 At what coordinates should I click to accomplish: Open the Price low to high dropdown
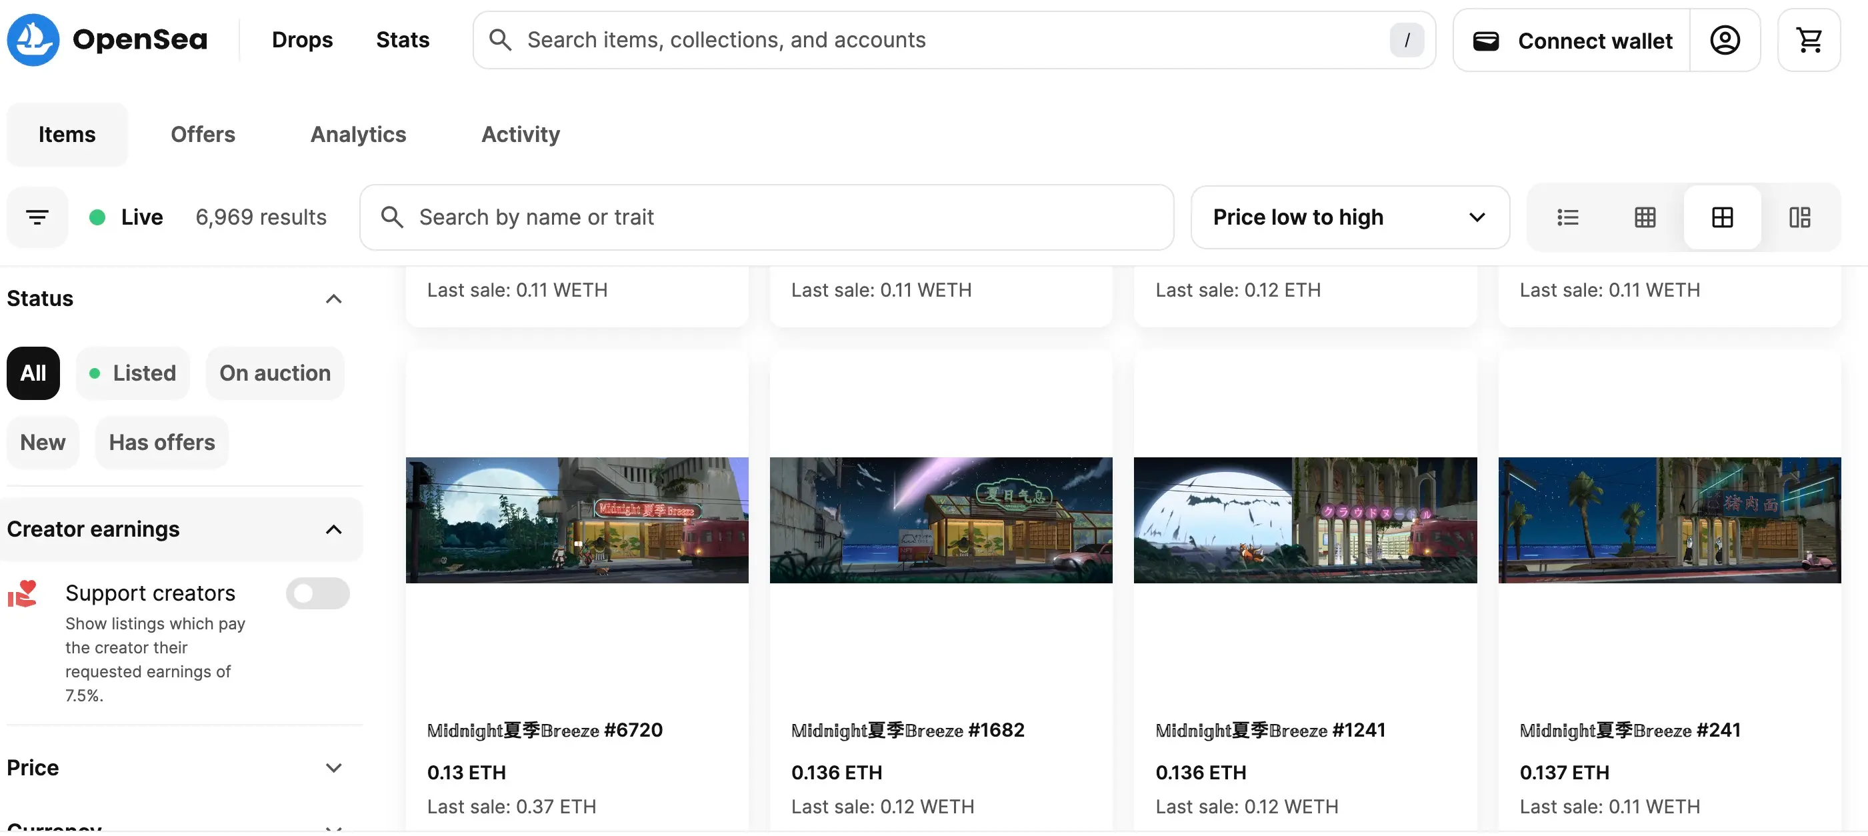(1349, 217)
